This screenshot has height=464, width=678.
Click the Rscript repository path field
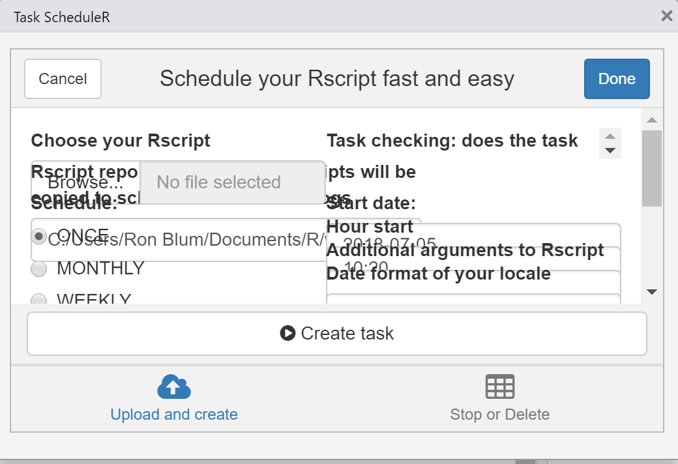(x=179, y=240)
